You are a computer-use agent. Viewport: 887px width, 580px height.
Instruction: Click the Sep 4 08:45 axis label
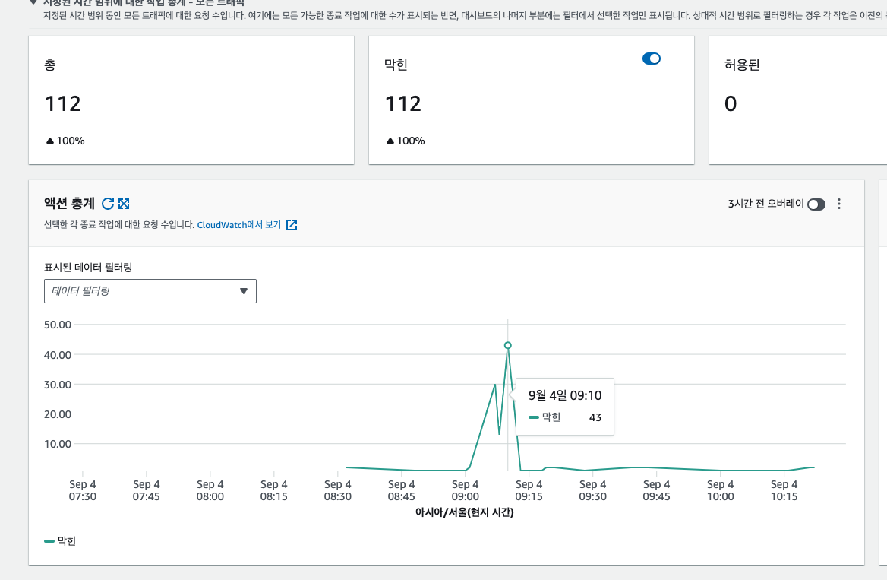(401, 490)
